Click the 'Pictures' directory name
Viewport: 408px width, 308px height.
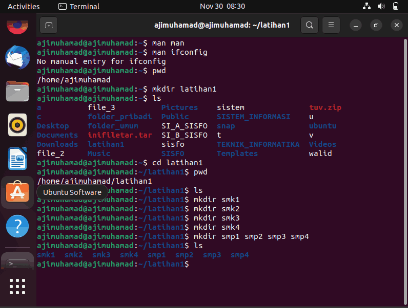click(x=179, y=107)
